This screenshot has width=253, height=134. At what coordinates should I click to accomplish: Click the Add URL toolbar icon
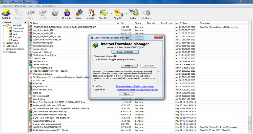tap(6, 13)
